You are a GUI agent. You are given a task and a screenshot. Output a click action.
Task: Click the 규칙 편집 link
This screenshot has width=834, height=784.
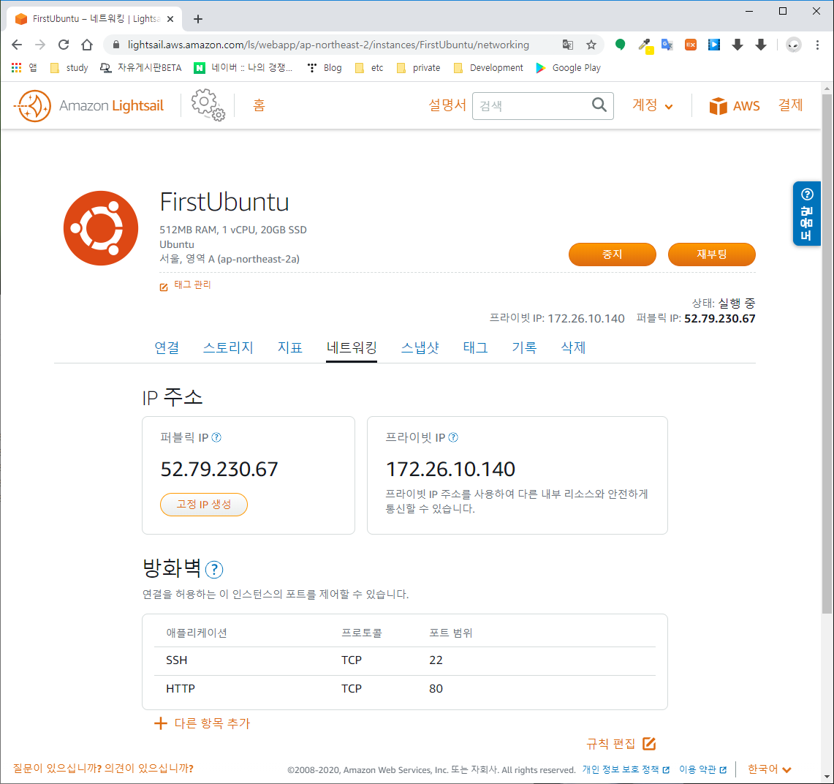click(610, 744)
